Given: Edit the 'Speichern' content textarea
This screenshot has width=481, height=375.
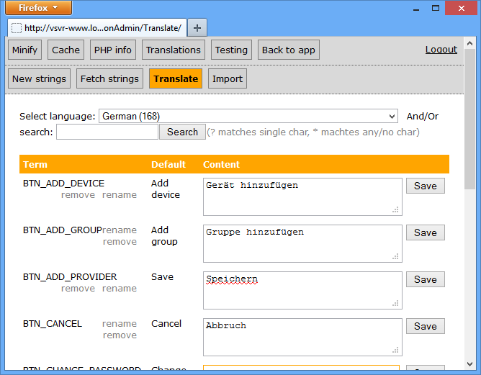Looking at the screenshot, I should coord(302,290).
